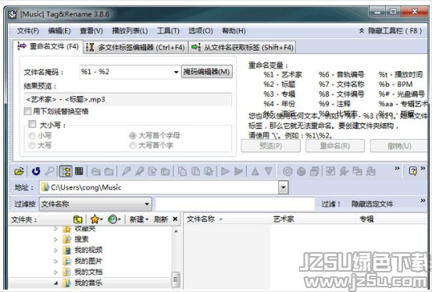Screen dimensions: 432x292
Task: Close the folder panel with X icon
Action: click(x=175, y=219)
